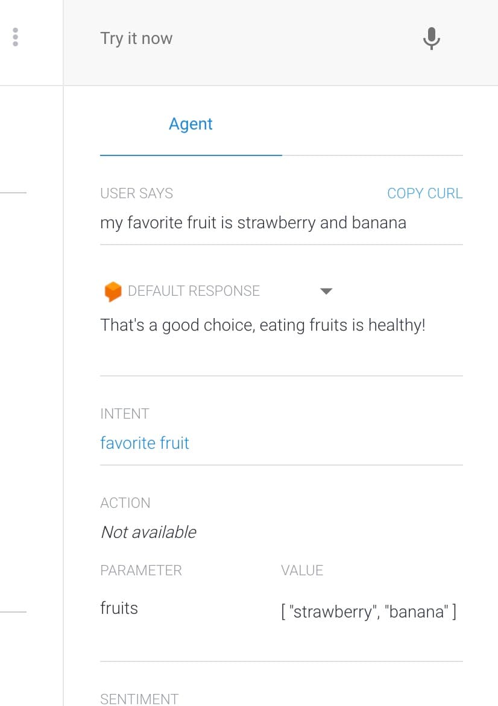498x706 pixels.
Task: Click the orange Dialogflow cube icon
Action: (113, 292)
